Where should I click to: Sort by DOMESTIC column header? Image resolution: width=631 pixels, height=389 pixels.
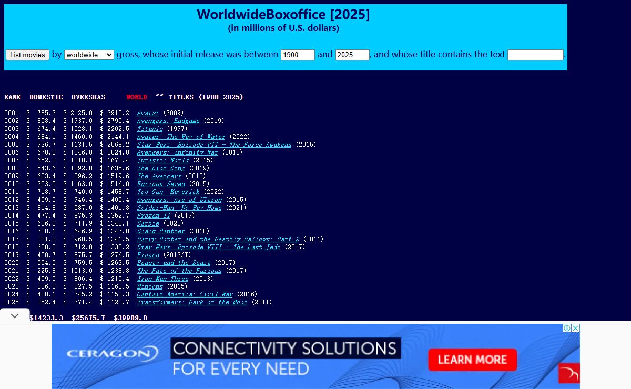click(x=46, y=97)
